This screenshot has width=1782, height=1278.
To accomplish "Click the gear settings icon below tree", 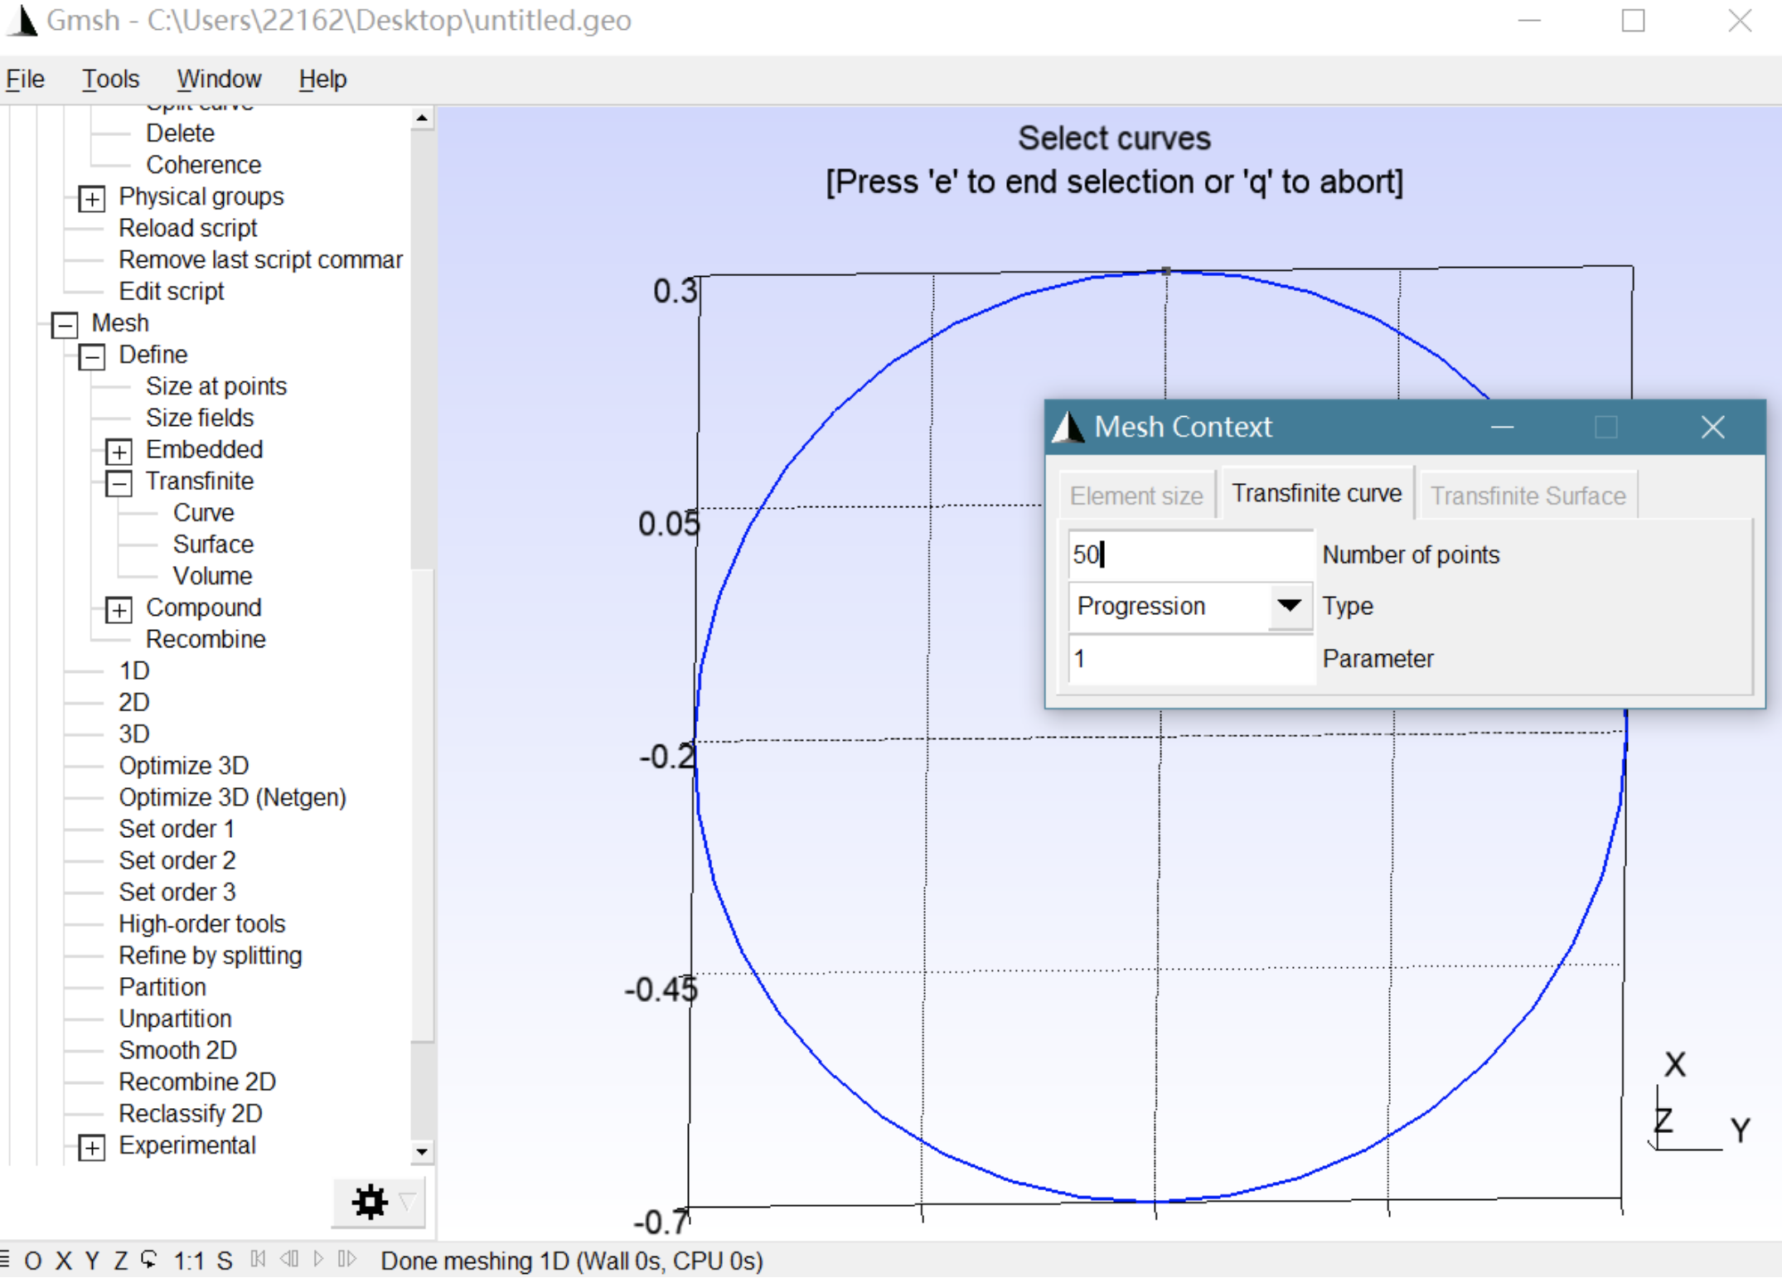I will point(370,1202).
